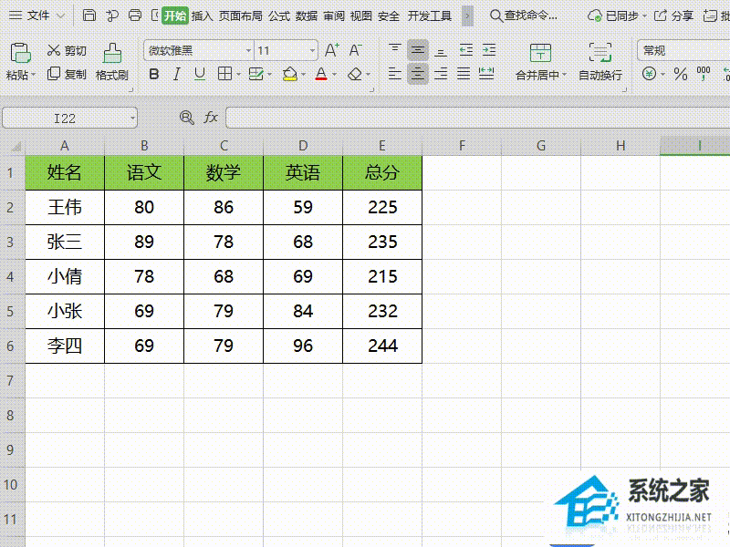The width and height of the screenshot is (730, 547).
Task: Open the font name dropdown (微软雅黑)
Action: [248, 51]
